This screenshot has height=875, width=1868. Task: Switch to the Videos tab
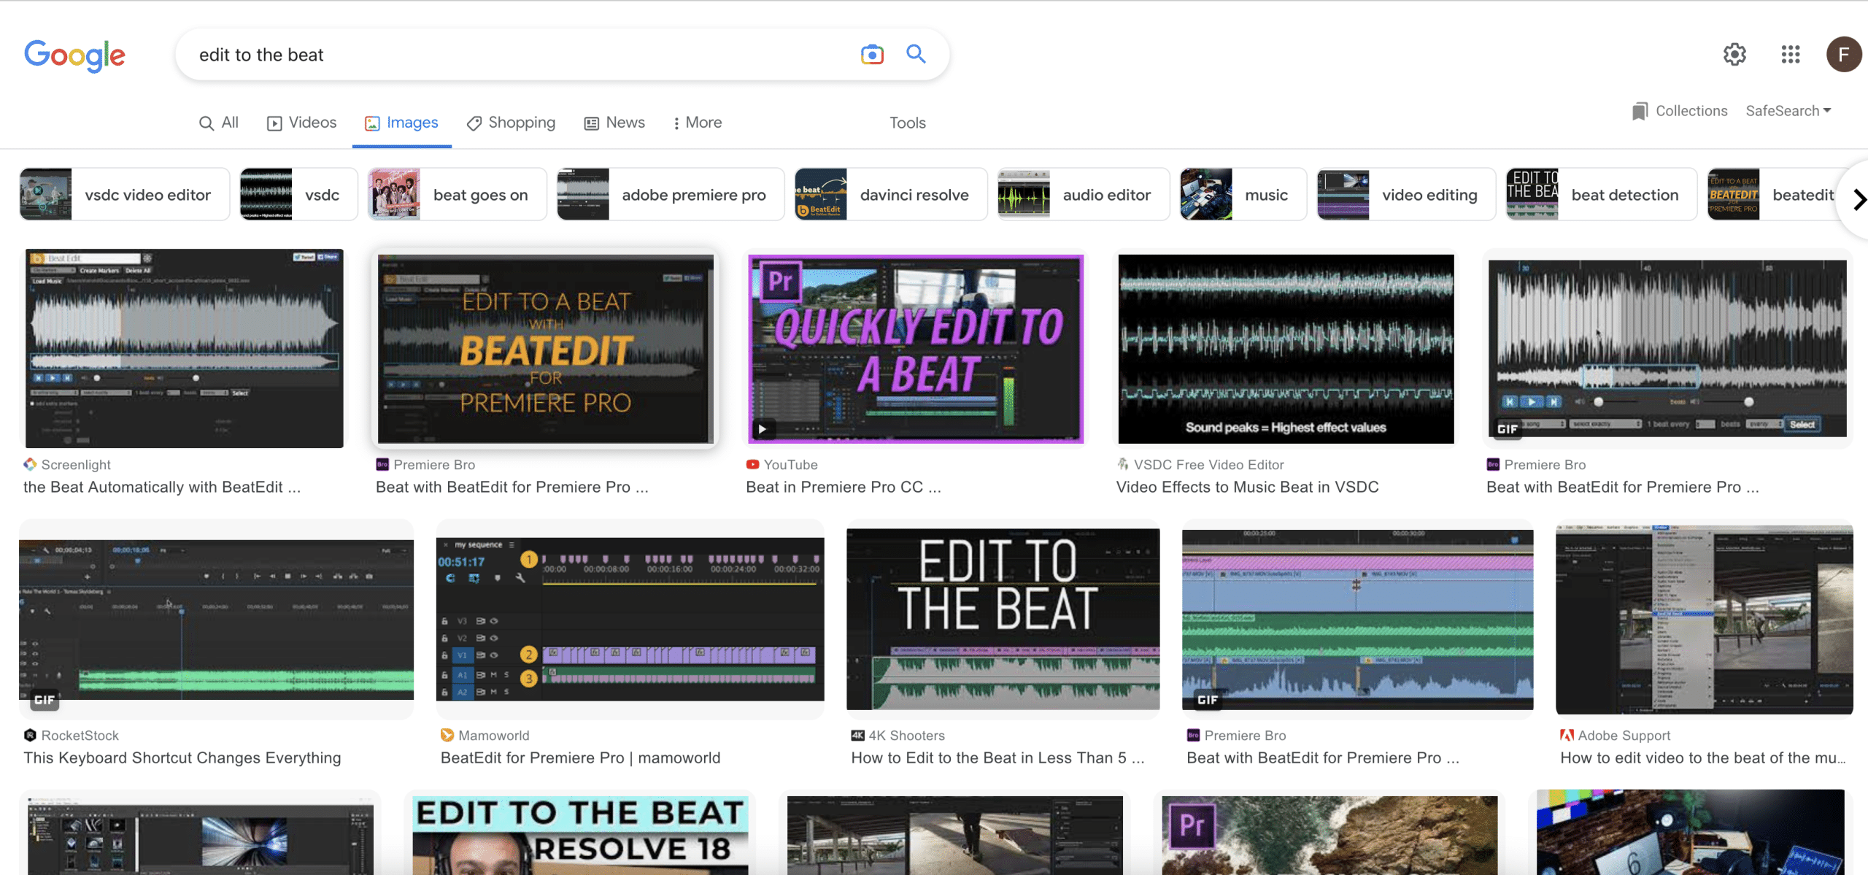[x=301, y=123]
